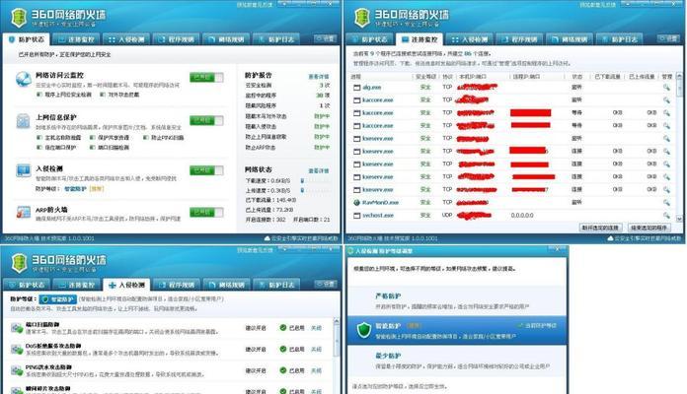Click the magnifier manage icon for RavMonD.exe
The width and height of the screenshot is (687, 394).
[x=666, y=203]
